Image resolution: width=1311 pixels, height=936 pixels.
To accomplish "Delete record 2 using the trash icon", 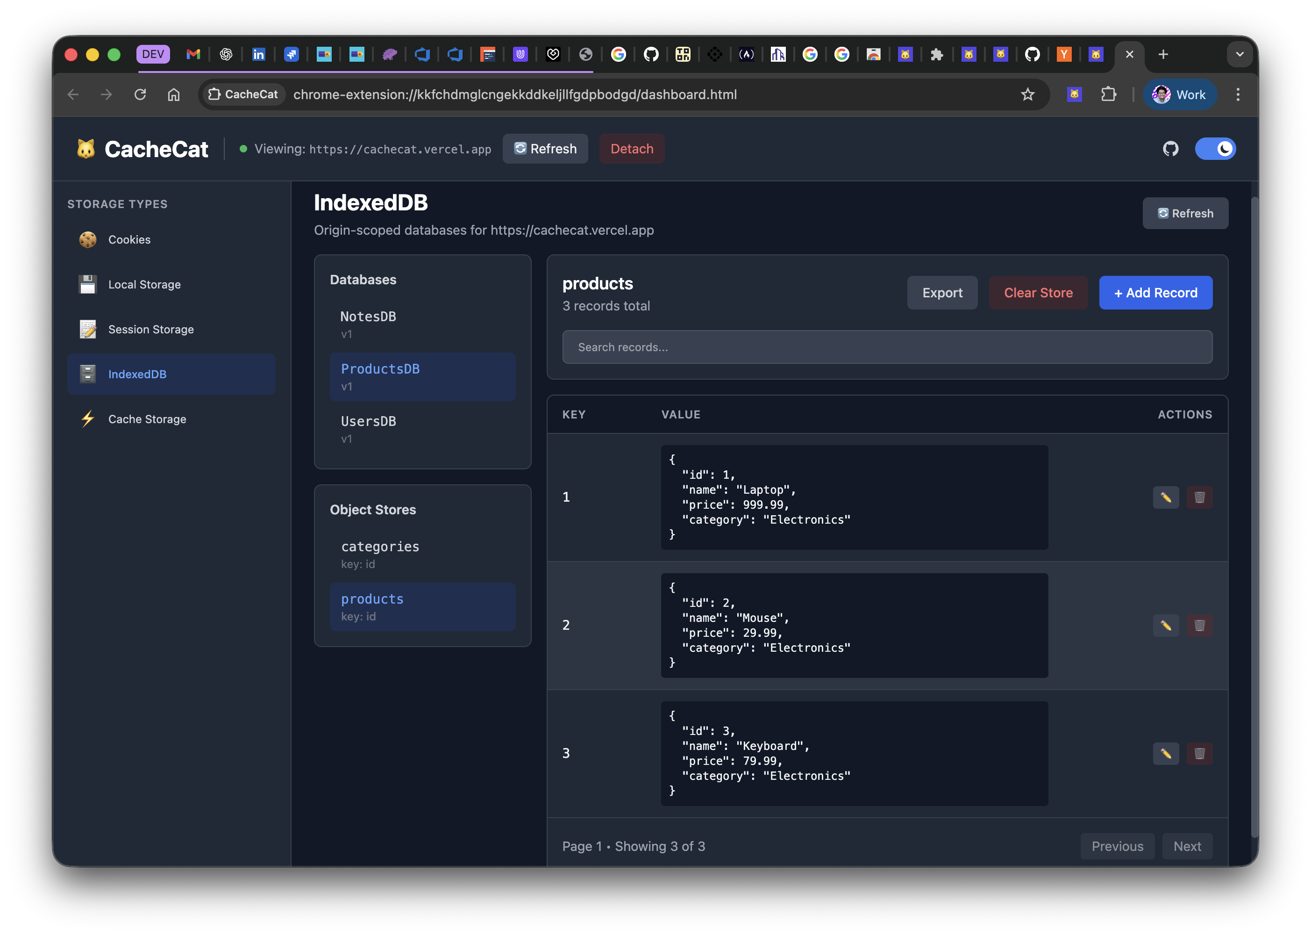I will [1200, 626].
